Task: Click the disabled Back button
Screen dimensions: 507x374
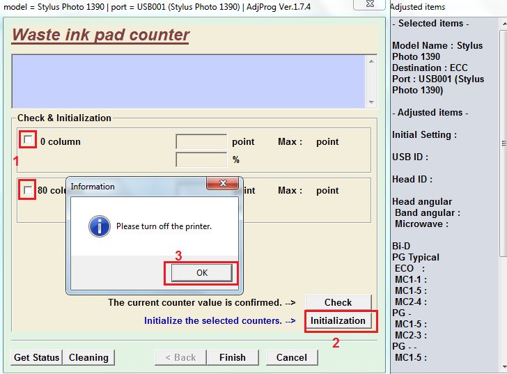Action: pyautogui.click(x=180, y=357)
